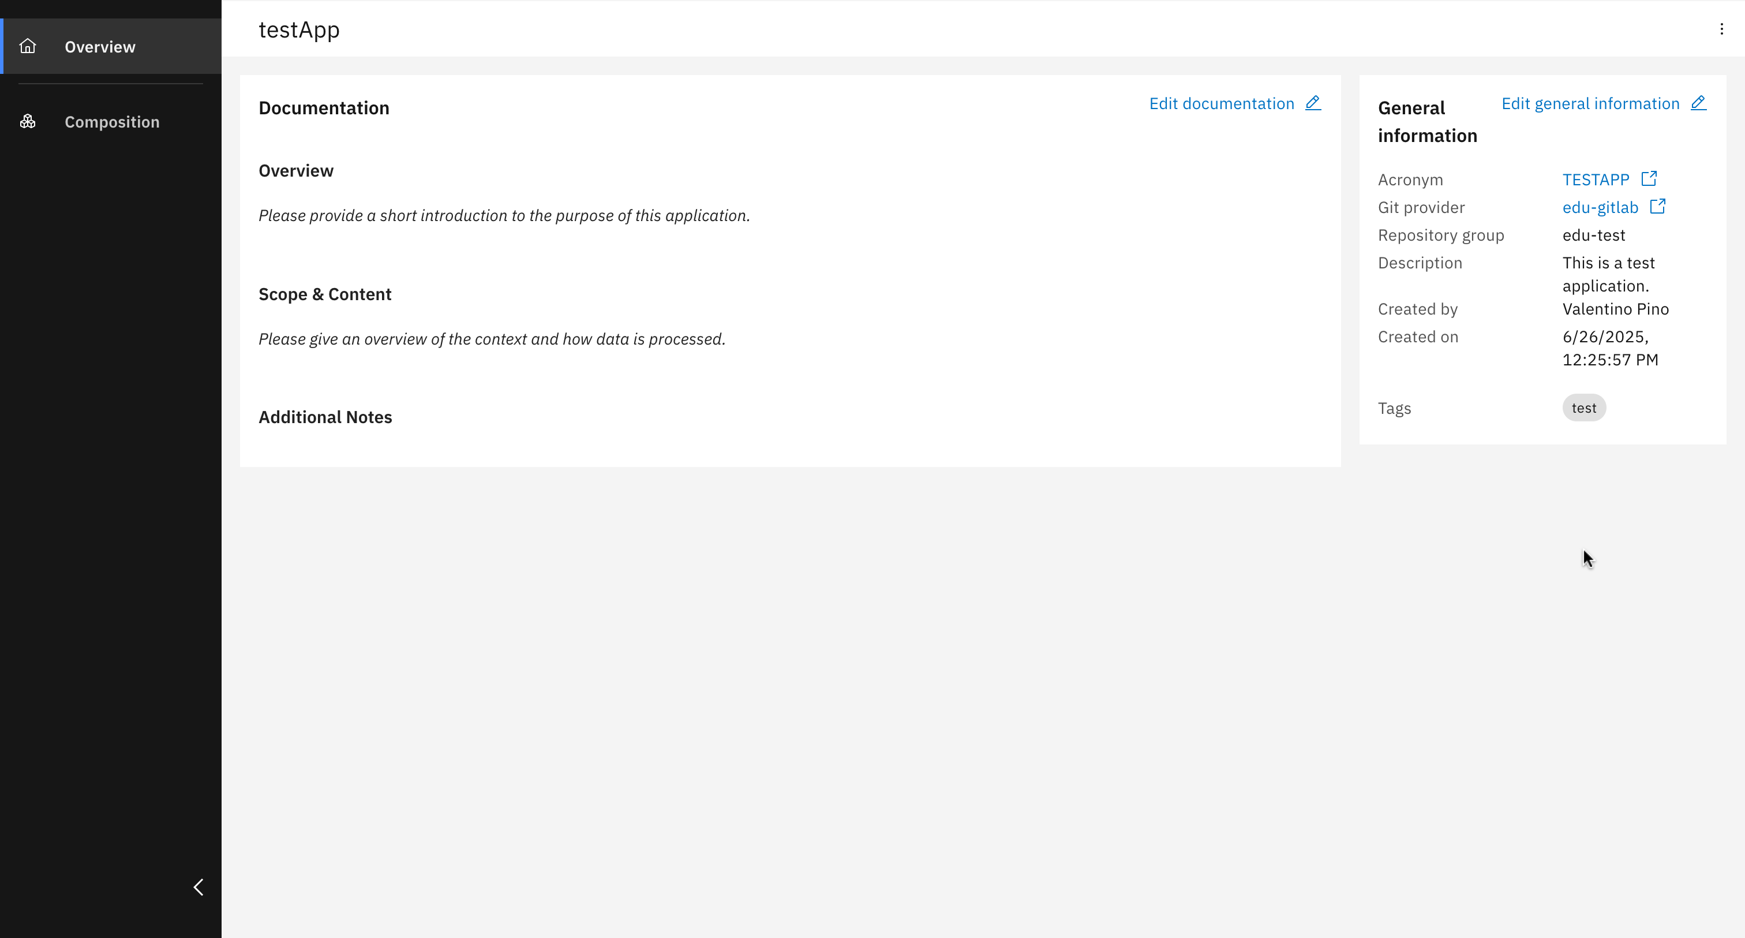Viewport: 1745px width, 938px height.
Task: Select Composition in the left navigation
Action: [112, 122]
